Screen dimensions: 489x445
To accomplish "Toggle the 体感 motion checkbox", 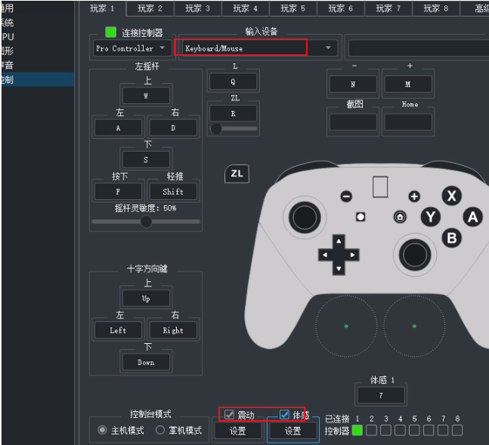I will pyautogui.click(x=285, y=415).
